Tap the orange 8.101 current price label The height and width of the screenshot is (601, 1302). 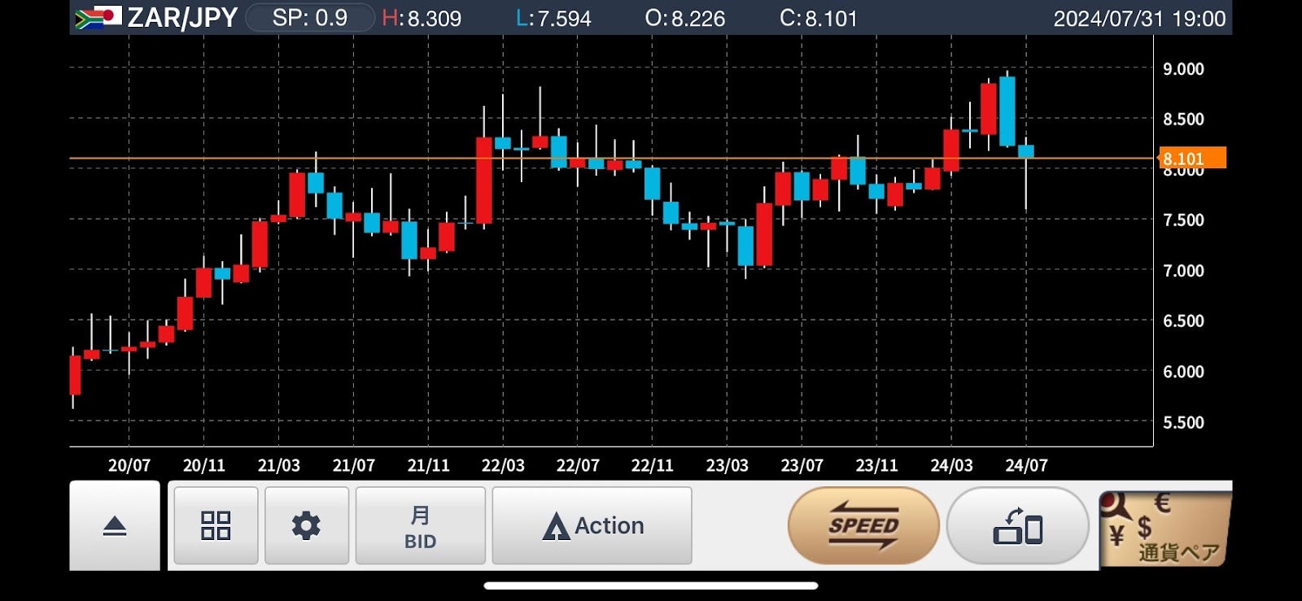click(x=1191, y=158)
